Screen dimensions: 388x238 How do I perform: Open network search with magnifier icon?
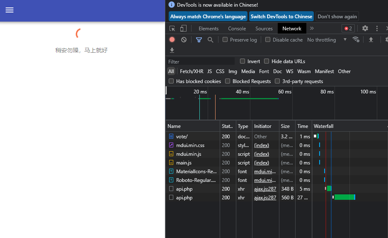[210, 40]
